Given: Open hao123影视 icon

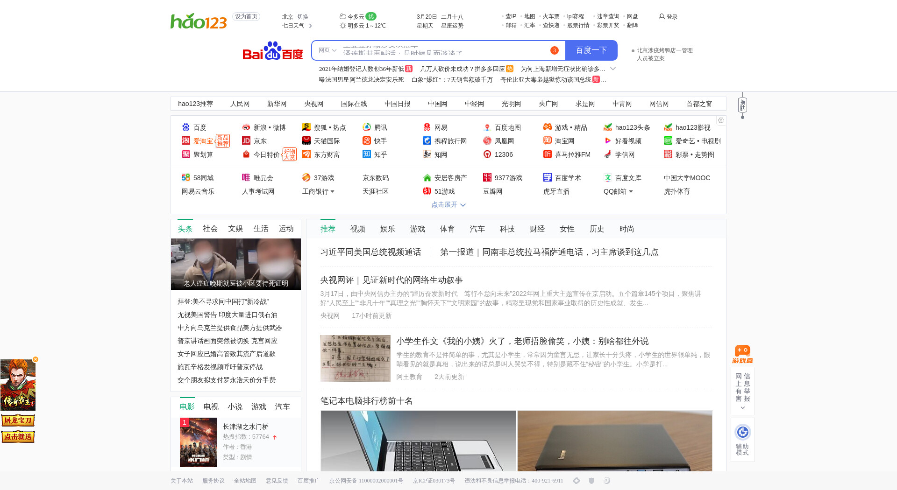Looking at the screenshot, I should click(x=668, y=127).
